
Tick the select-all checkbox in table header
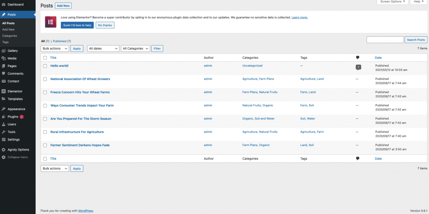45,58
